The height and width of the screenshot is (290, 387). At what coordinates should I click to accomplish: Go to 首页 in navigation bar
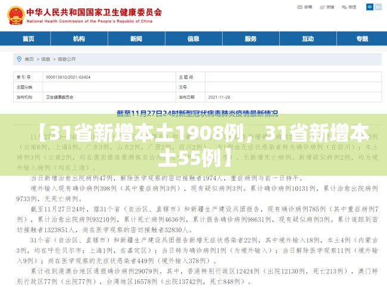pyautogui.click(x=28, y=39)
